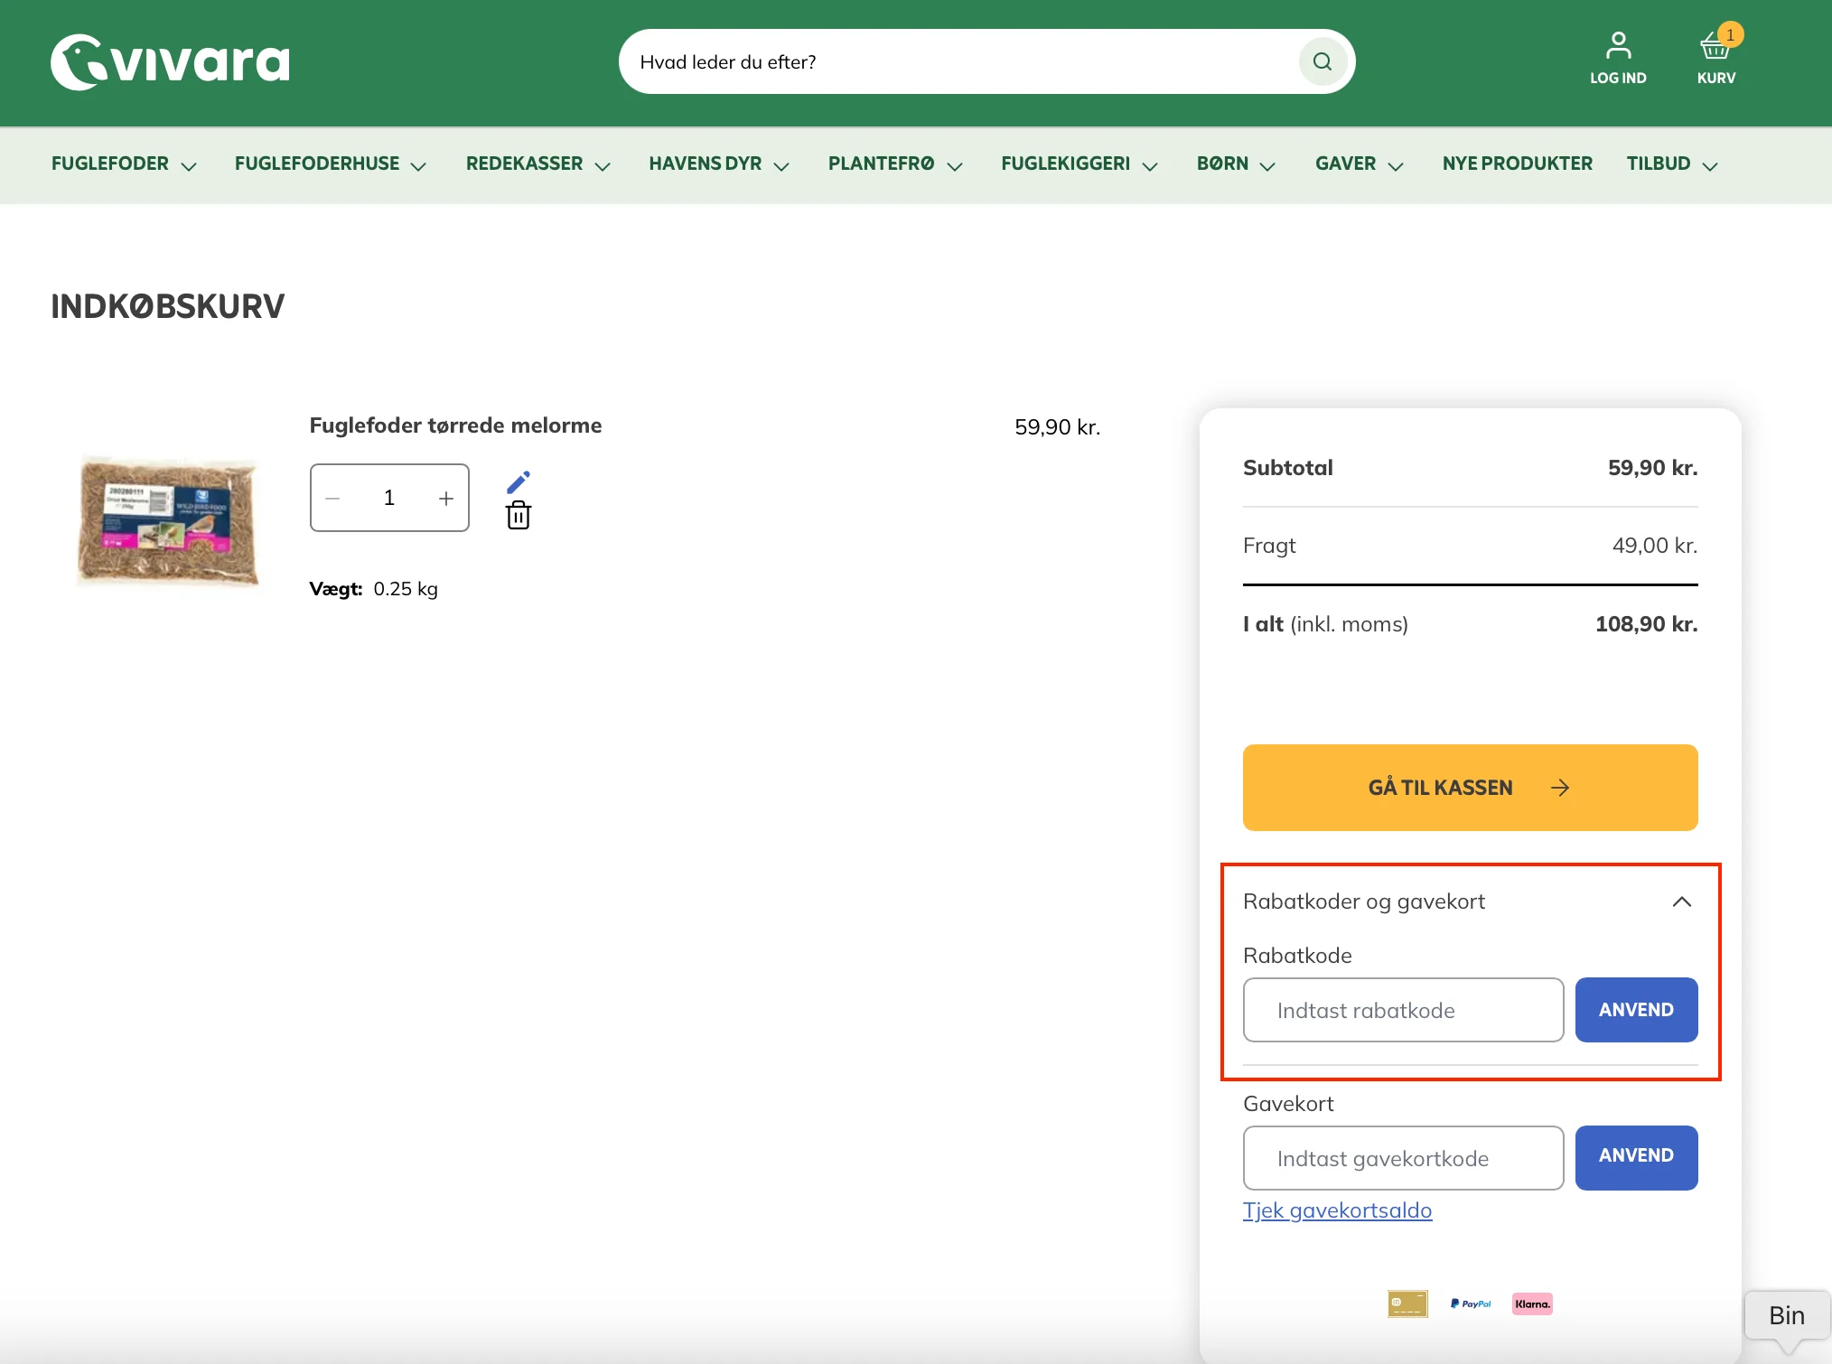This screenshot has width=1832, height=1364.
Task: Click the Indtast gavekortkode field
Action: pyautogui.click(x=1402, y=1157)
